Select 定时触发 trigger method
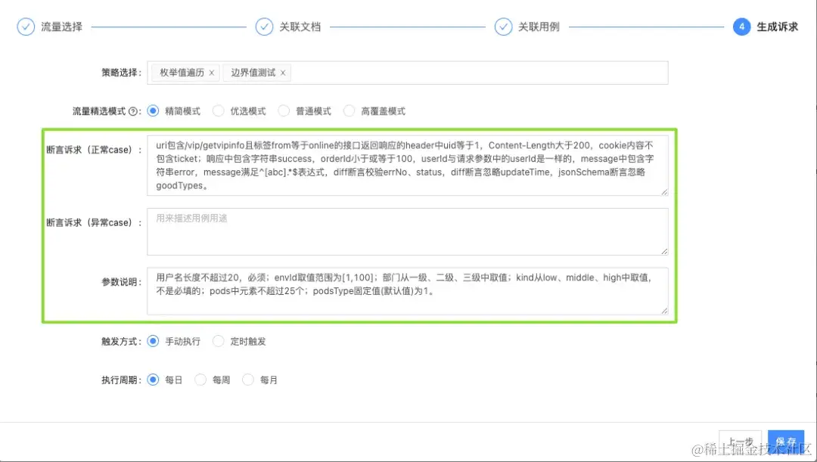Image resolution: width=817 pixels, height=462 pixels. click(x=219, y=341)
